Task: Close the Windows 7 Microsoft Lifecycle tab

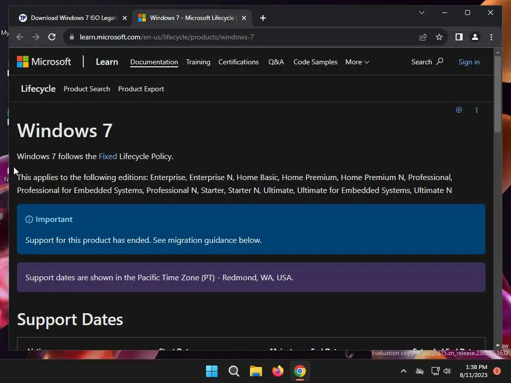Action: [x=244, y=18]
